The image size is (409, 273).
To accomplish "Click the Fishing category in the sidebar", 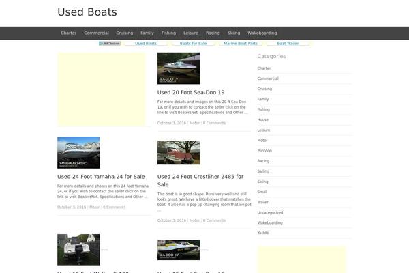I will 263,109.
